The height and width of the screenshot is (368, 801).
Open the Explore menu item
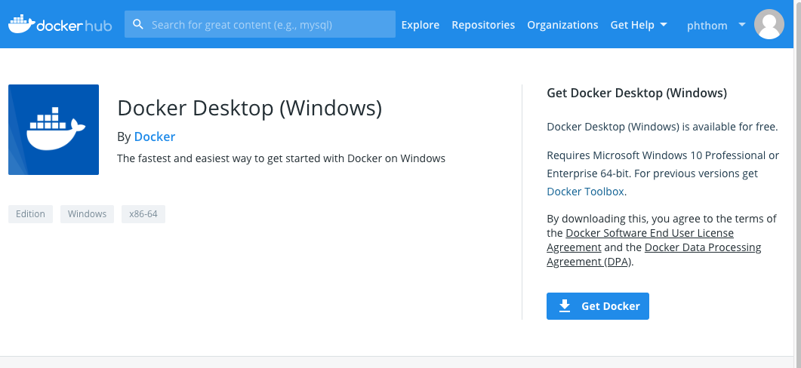(420, 25)
